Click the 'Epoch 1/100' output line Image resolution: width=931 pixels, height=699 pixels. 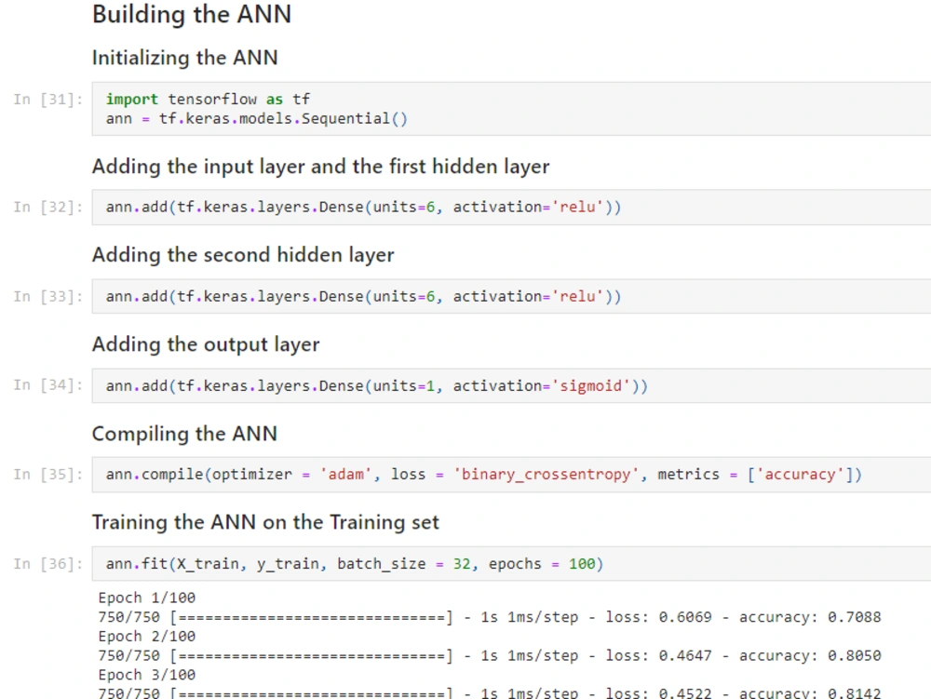(x=147, y=598)
